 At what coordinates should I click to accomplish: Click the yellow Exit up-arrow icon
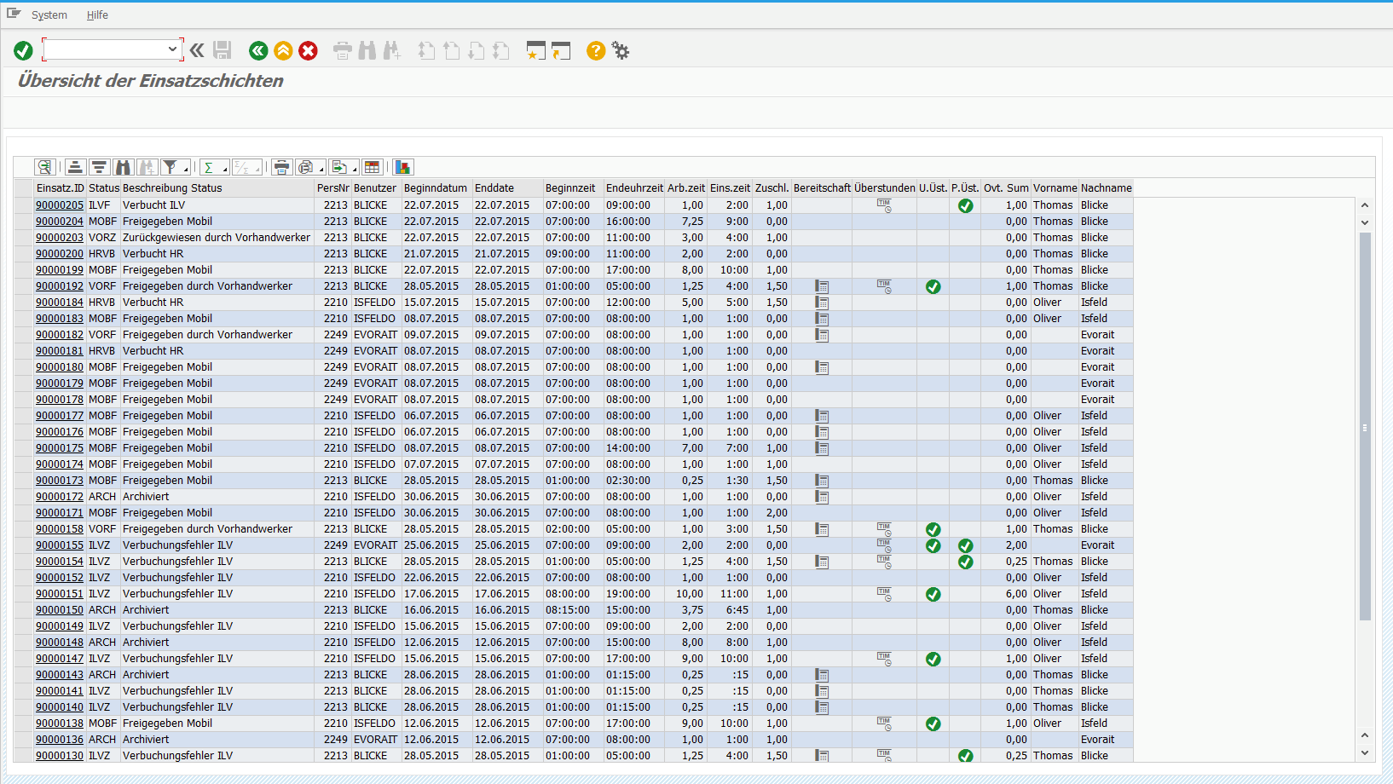click(x=283, y=51)
